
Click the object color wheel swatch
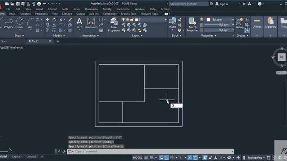[201, 20]
